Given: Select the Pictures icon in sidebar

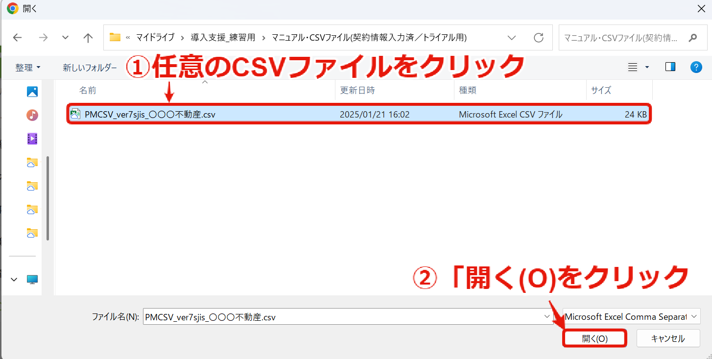Looking at the screenshot, I should [32, 92].
